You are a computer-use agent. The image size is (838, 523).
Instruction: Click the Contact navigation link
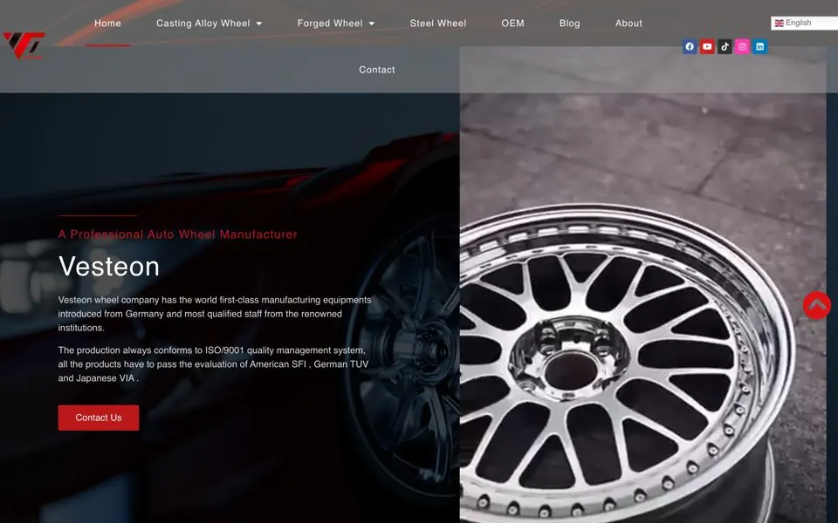pyautogui.click(x=377, y=70)
